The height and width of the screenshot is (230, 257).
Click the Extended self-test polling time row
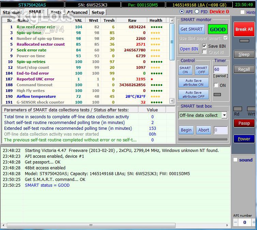coord(89,128)
